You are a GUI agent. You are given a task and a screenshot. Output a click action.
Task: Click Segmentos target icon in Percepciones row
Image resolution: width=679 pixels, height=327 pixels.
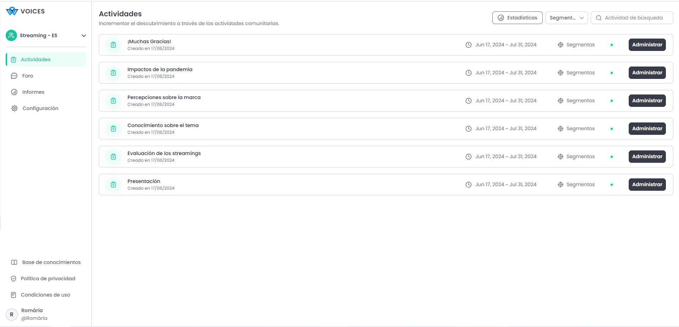point(560,101)
